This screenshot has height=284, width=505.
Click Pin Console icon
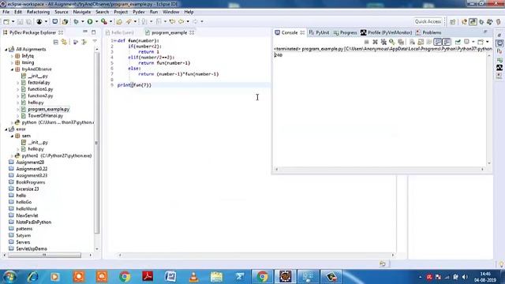pyautogui.click(x=458, y=42)
